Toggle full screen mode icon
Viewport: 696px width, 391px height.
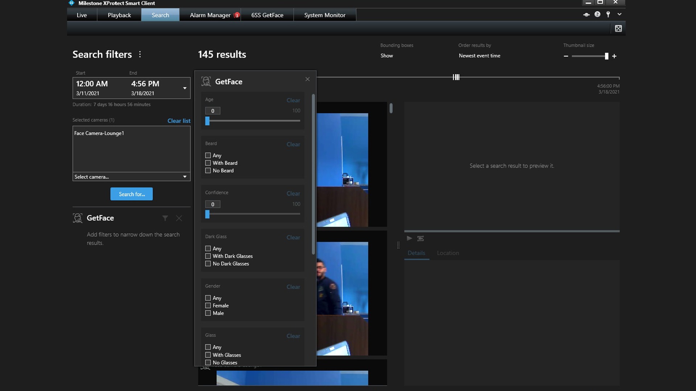pos(618,28)
